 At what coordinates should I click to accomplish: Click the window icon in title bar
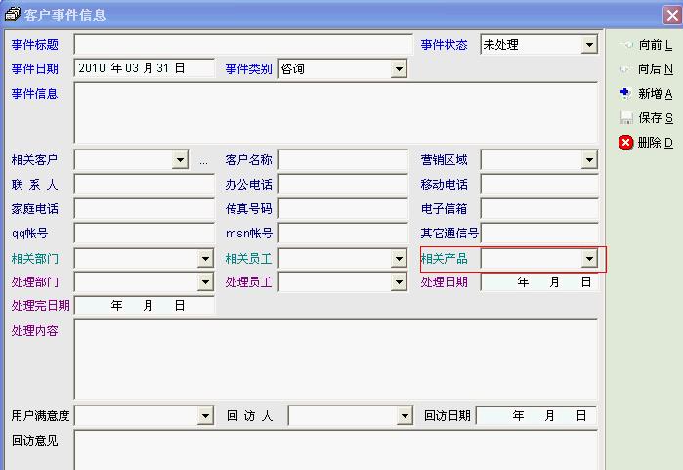tap(12, 14)
